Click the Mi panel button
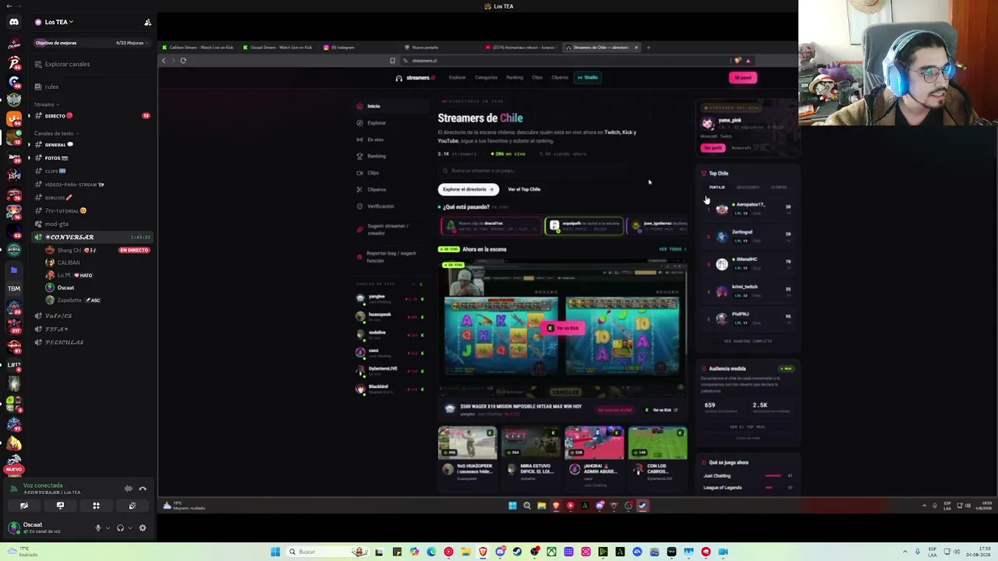The width and height of the screenshot is (998, 561). tap(743, 77)
